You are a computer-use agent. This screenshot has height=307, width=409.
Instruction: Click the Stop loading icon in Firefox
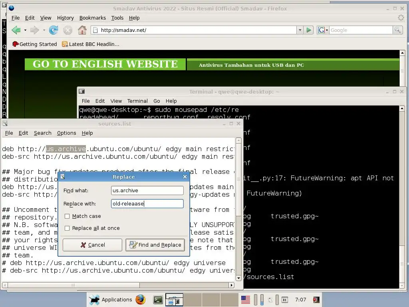pos(68,30)
